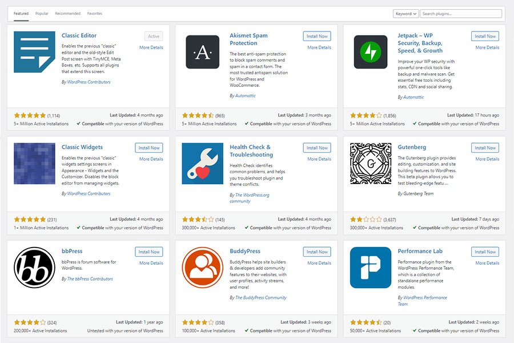Screen dimensions: 514x343
Task: Open the Keyword search type dropdown
Action: coord(405,14)
